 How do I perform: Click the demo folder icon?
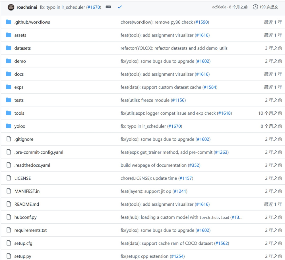click(x=9, y=61)
